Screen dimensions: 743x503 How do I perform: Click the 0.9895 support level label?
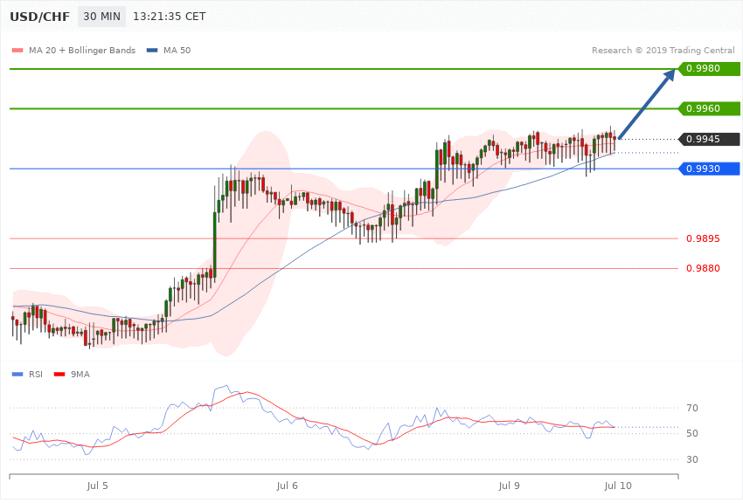(703, 238)
